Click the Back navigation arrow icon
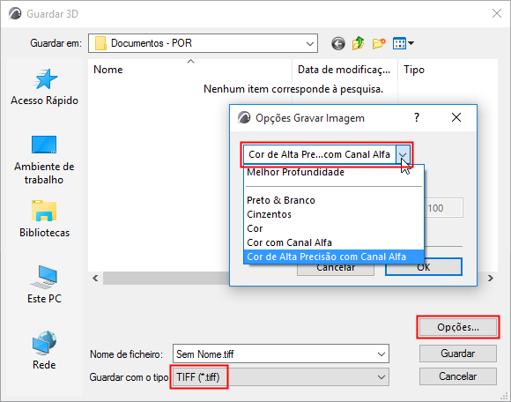Screen dimensions: 511x402 338,43
